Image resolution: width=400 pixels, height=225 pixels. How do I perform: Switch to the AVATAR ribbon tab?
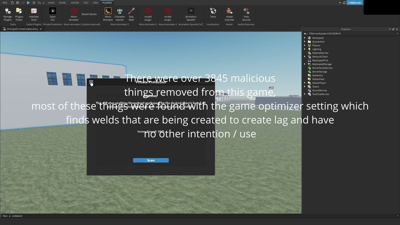(x=75, y=2)
